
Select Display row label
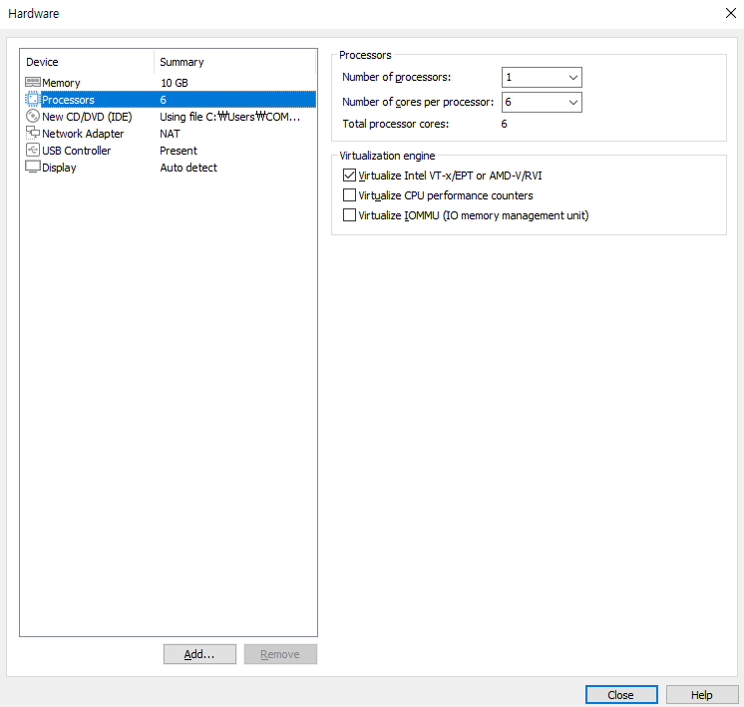[x=59, y=168]
